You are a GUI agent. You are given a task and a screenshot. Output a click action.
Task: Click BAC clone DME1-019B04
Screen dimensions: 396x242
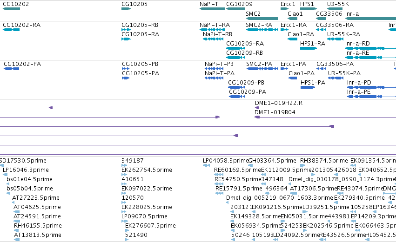(x=275, y=112)
